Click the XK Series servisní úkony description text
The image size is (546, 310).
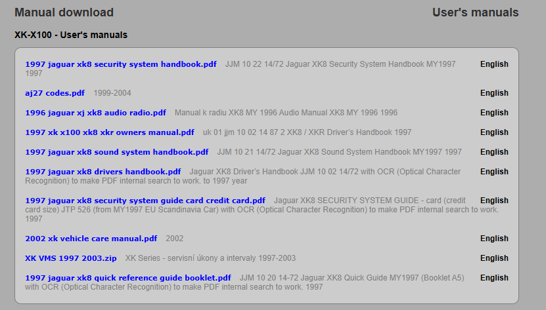click(210, 258)
